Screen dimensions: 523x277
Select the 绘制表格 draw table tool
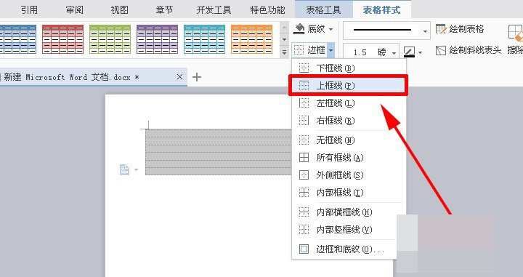coord(460,29)
